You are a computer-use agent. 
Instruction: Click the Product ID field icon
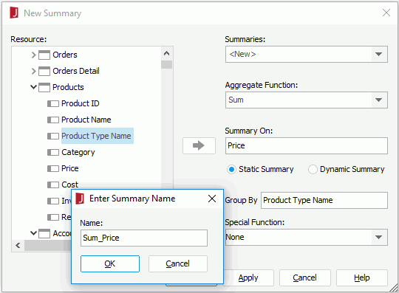pyautogui.click(x=53, y=103)
